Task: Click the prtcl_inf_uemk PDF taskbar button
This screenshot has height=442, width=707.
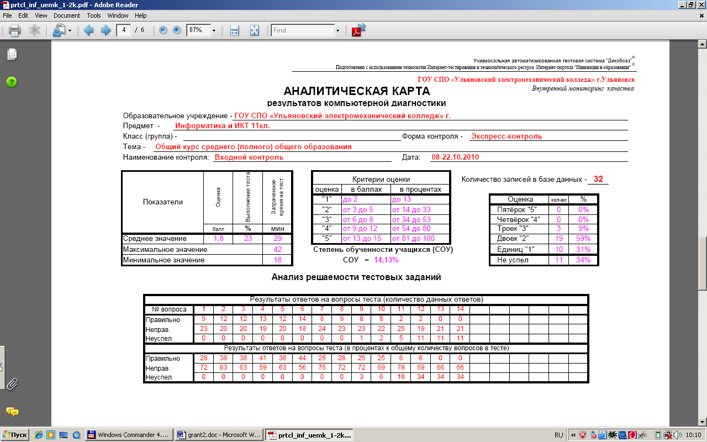Action: click(x=309, y=435)
